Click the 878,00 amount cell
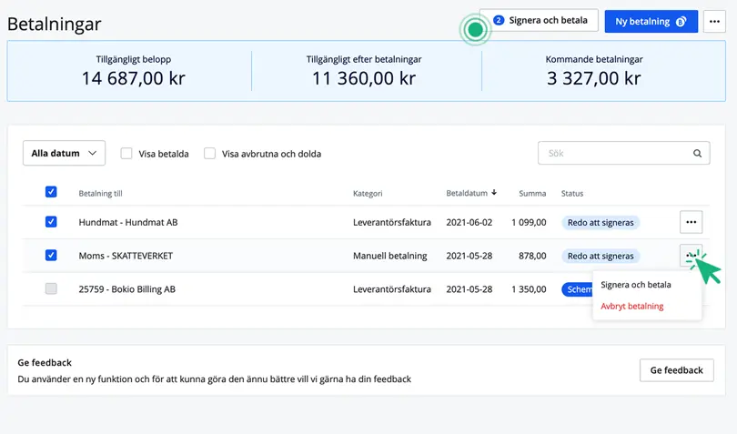 (532, 256)
